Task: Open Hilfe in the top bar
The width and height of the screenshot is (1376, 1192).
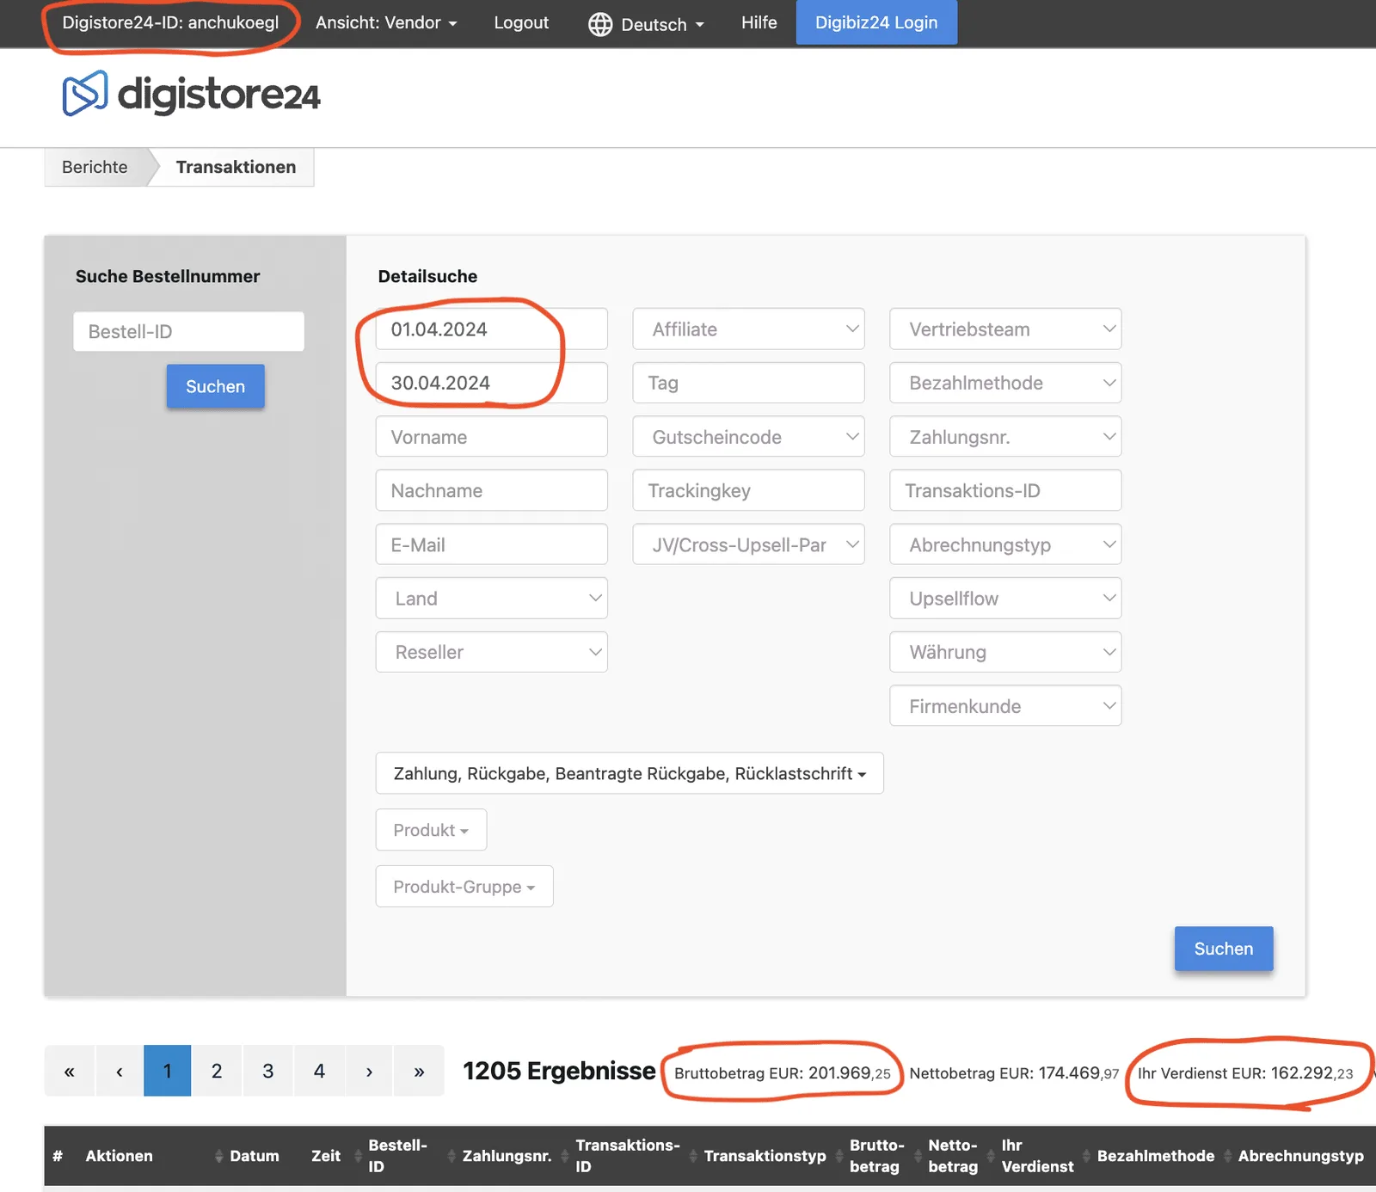Action: (759, 22)
